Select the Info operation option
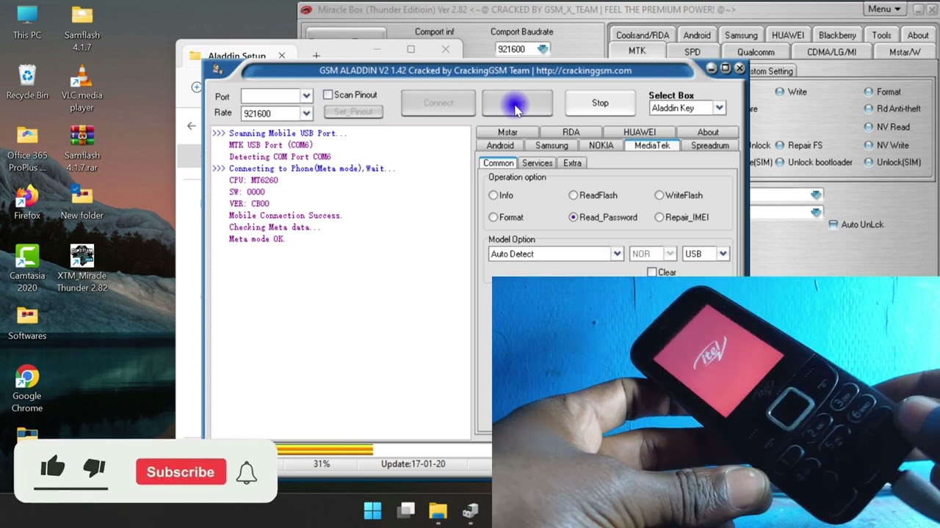The width and height of the screenshot is (940, 528). coord(493,195)
